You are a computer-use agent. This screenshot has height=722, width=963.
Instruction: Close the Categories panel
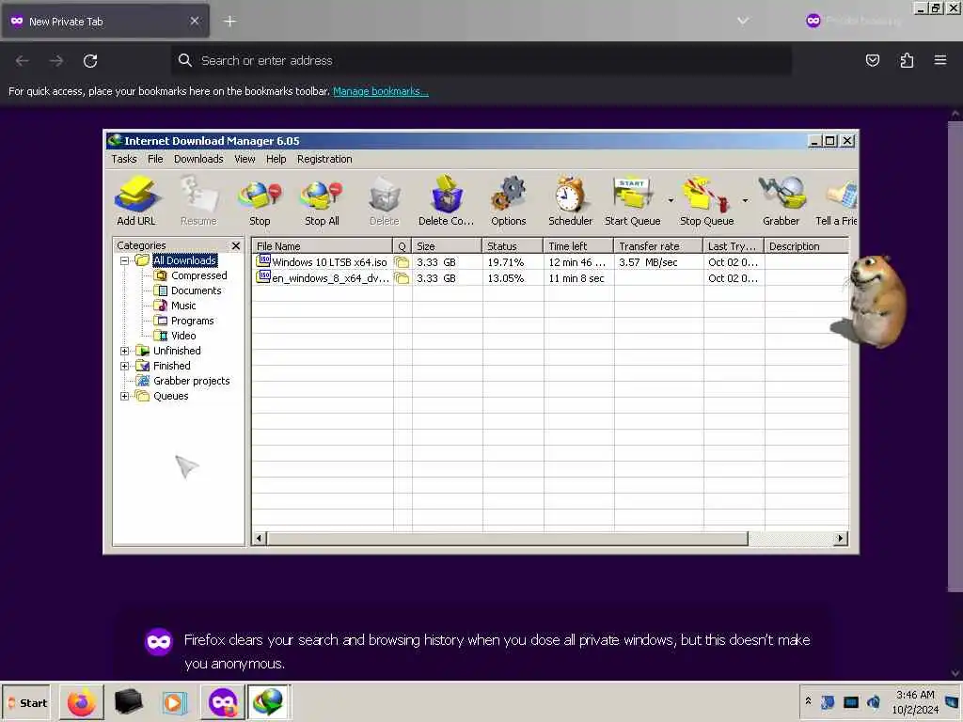(x=236, y=245)
